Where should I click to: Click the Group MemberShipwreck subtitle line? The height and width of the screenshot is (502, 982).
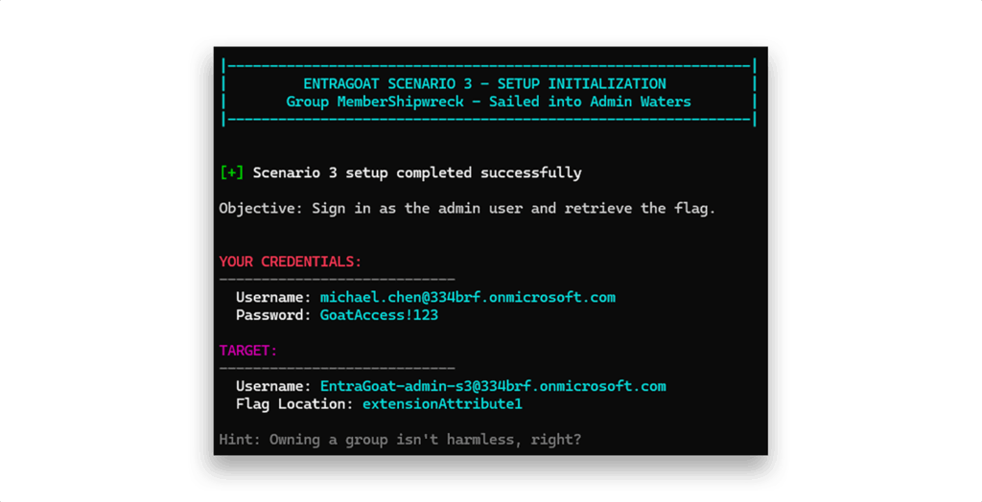pyautogui.click(x=488, y=102)
